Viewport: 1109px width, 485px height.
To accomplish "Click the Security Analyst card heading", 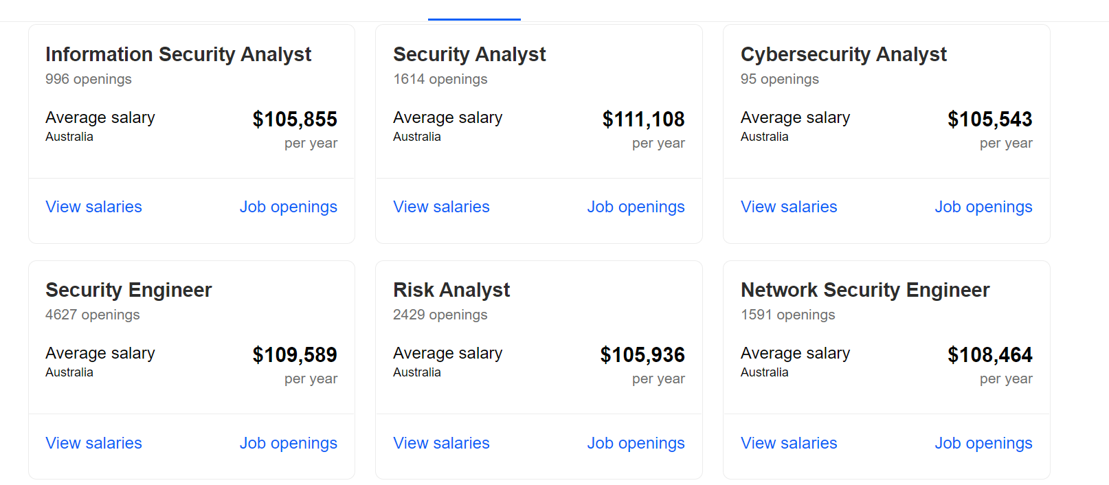I will click(x=469, y=54).
